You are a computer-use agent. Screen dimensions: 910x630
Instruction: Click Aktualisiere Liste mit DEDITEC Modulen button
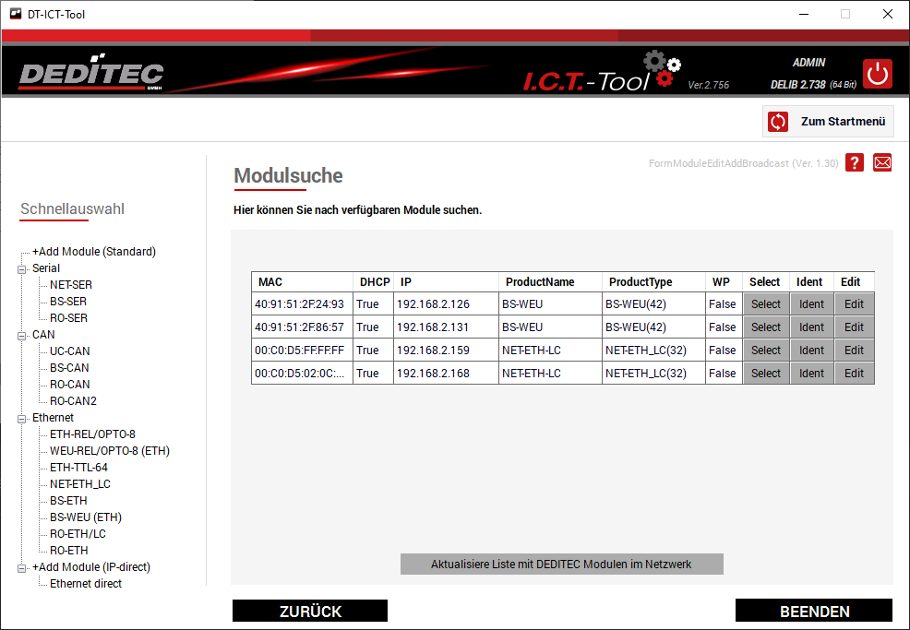[x=561, y=565]
